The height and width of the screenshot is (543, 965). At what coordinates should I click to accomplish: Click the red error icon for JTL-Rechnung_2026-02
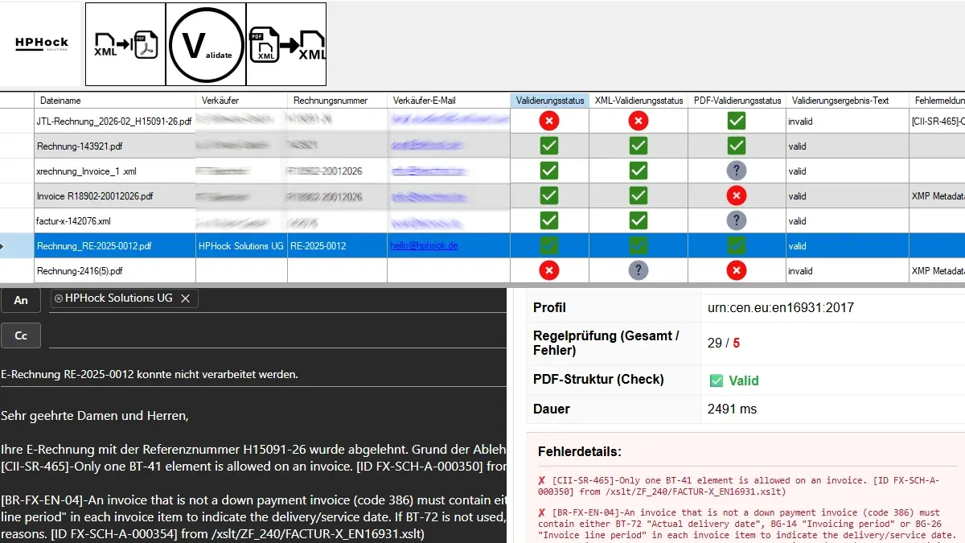pos(549,121)
